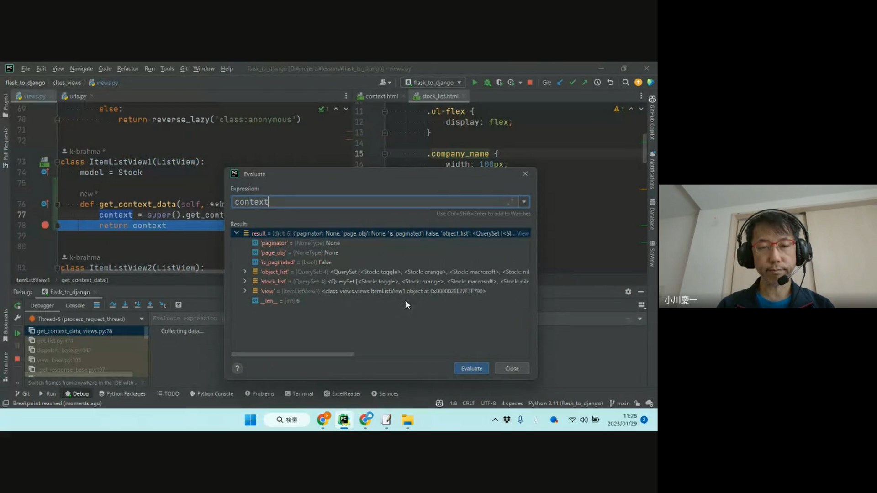Open the Refactor menu

point(127,69)
